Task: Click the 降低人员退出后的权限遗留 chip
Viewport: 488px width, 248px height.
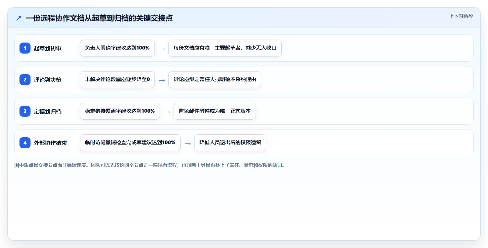Action: (230, 143)
